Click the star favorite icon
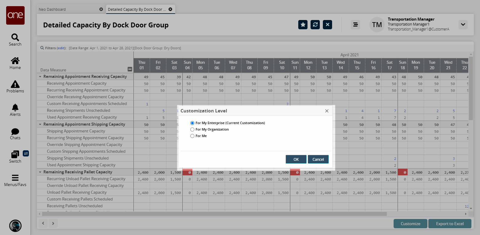 click(303, 25)
